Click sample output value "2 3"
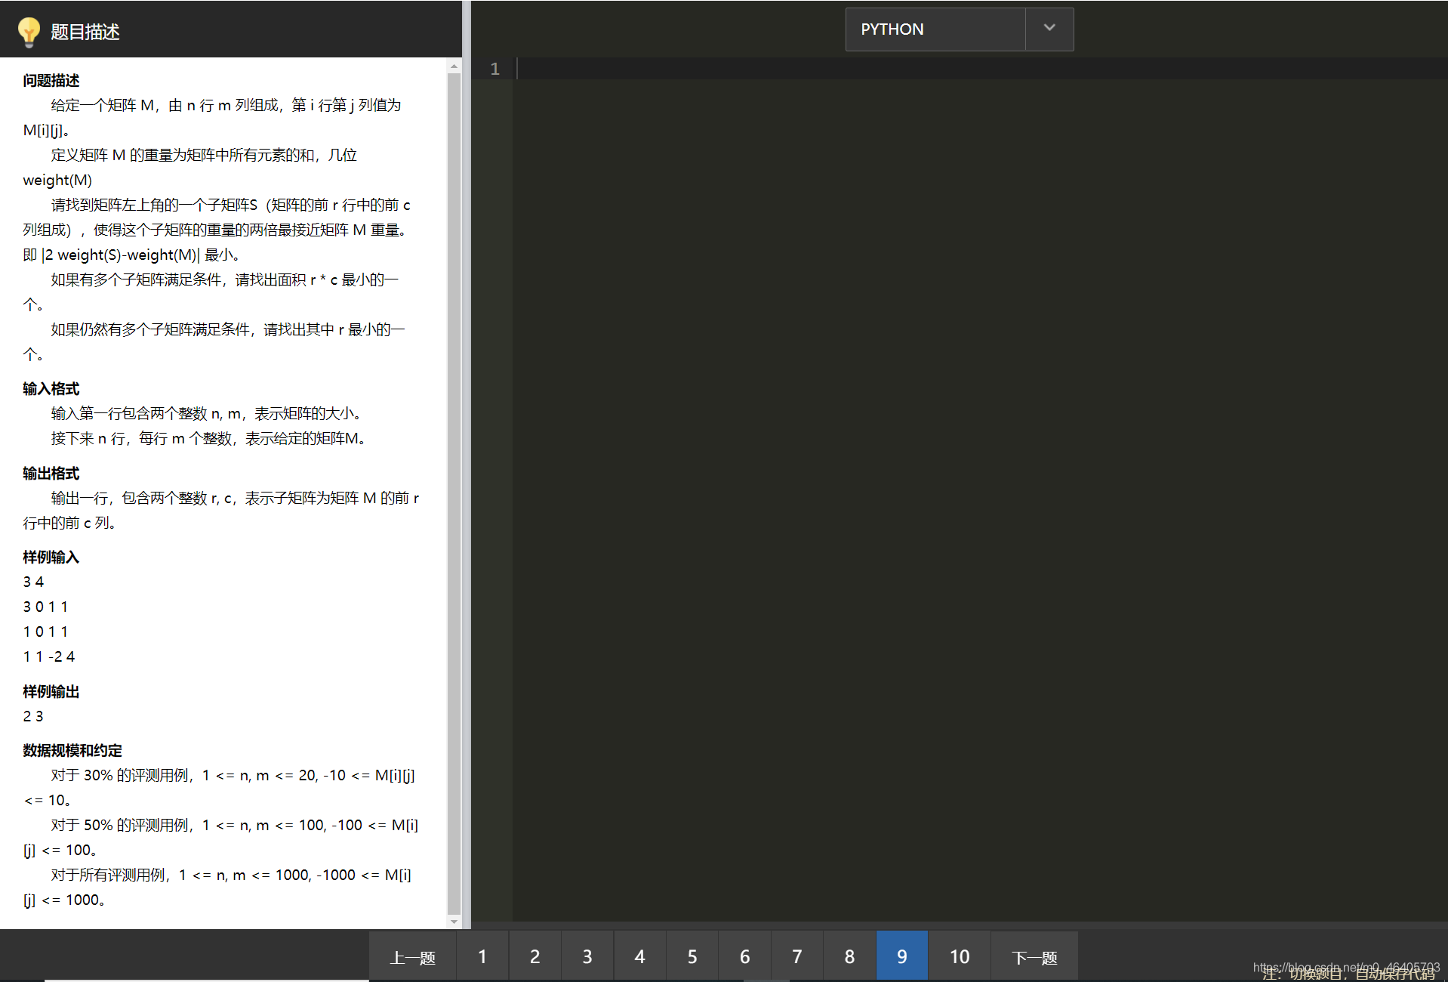1448x982 pixels. [x=33, y=715]
